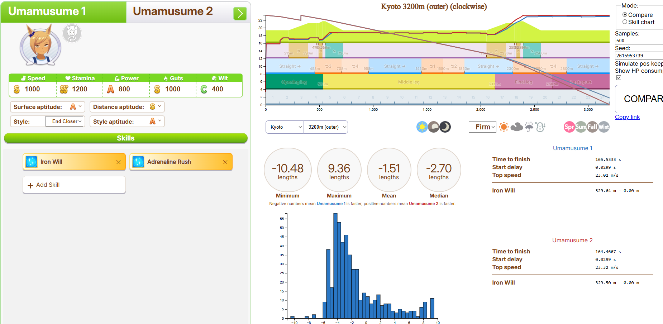This screenshot has width=663, height=324.
Task: Select the Skill chart mode radio button
Action: pyautogui.click(x=625, y=22)
